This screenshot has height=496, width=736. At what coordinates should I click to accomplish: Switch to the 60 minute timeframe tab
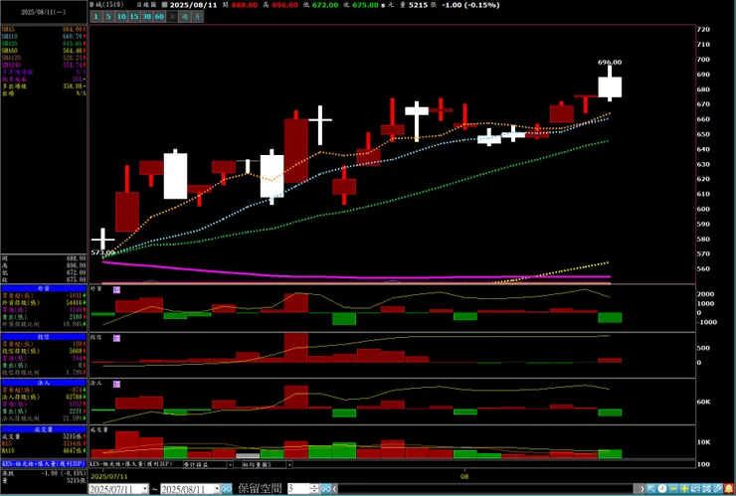(x=159, y=17)
